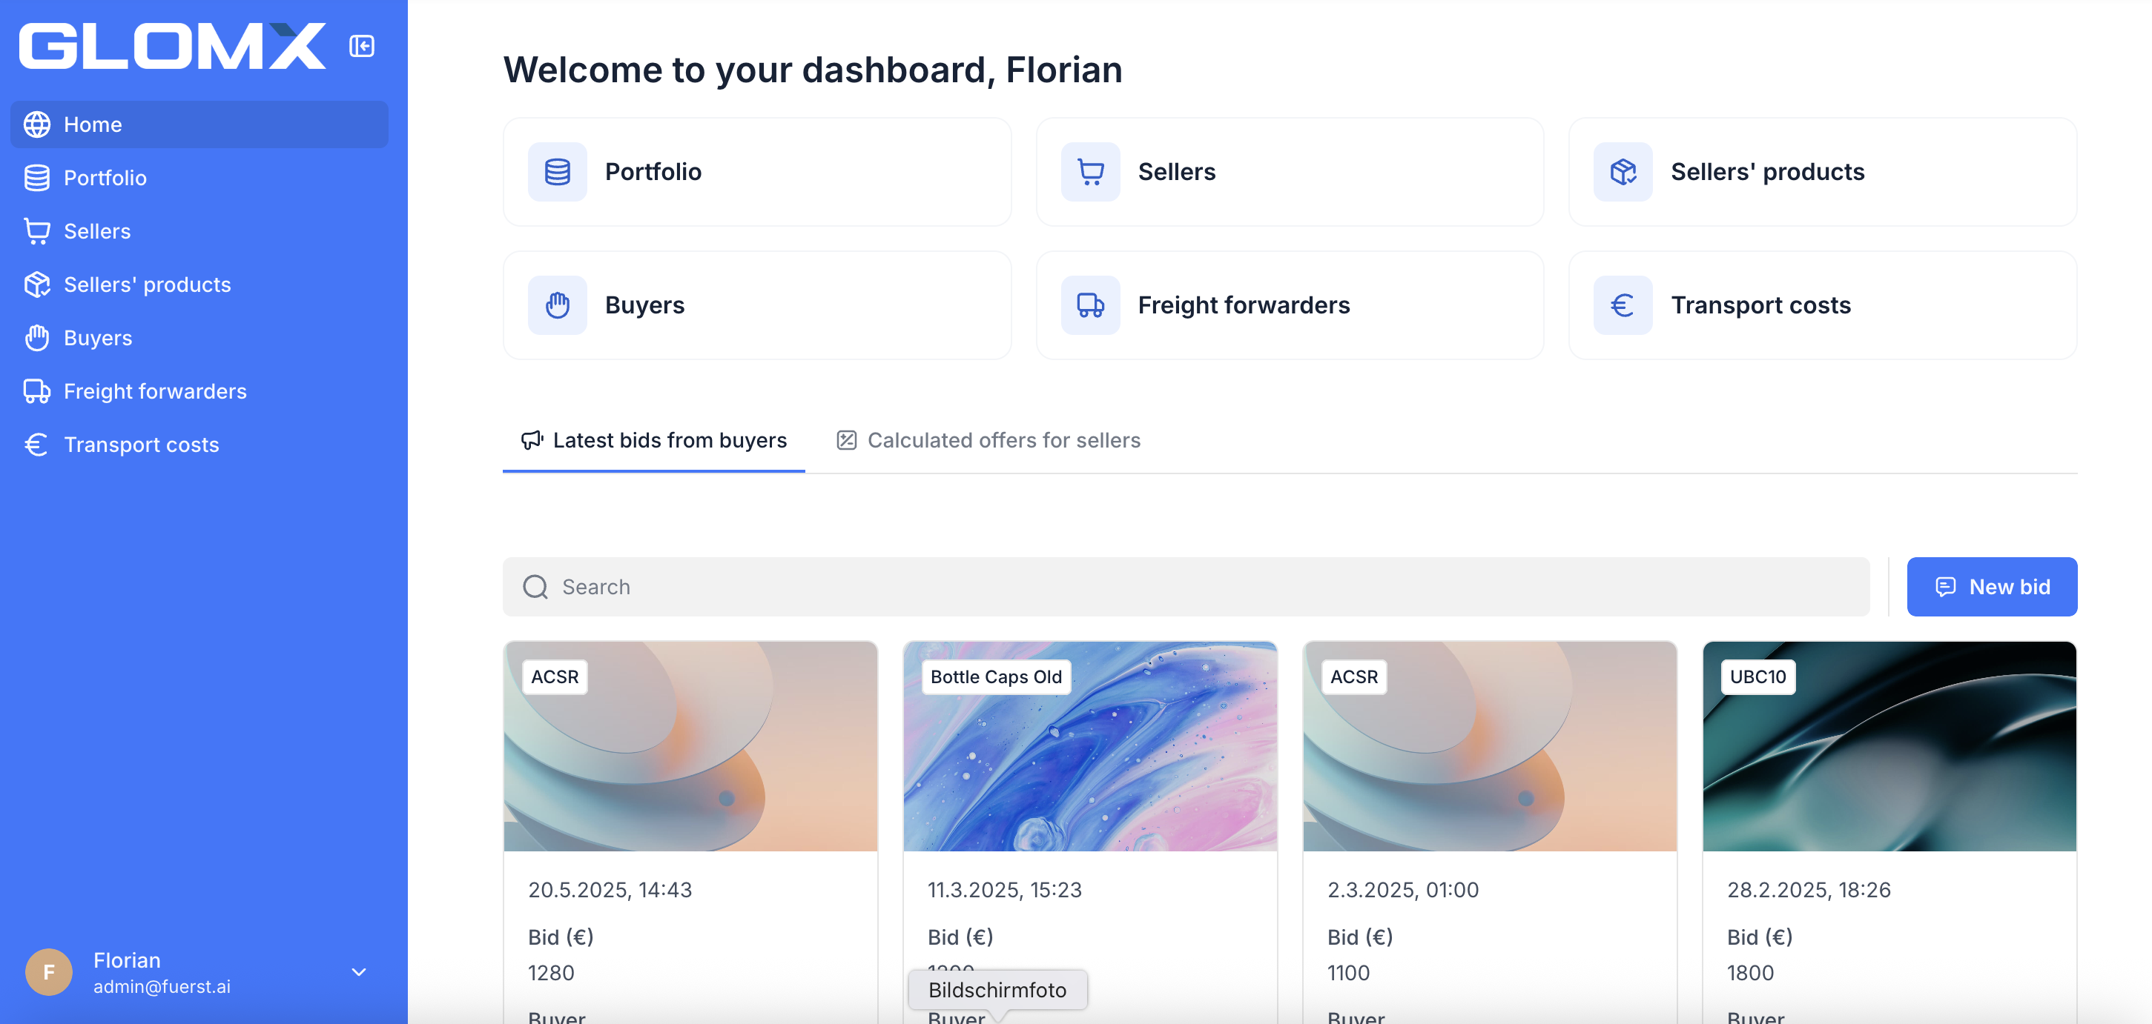Select the Latest bids from buyers tab
The width and height of the screenshot is (2152, 1024).
click(654, 441)
